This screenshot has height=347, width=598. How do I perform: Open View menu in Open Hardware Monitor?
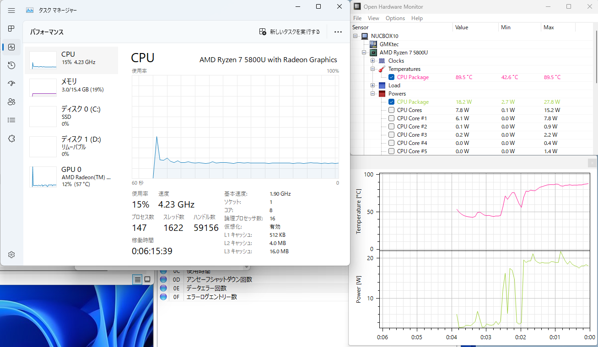tap(373, 18)
